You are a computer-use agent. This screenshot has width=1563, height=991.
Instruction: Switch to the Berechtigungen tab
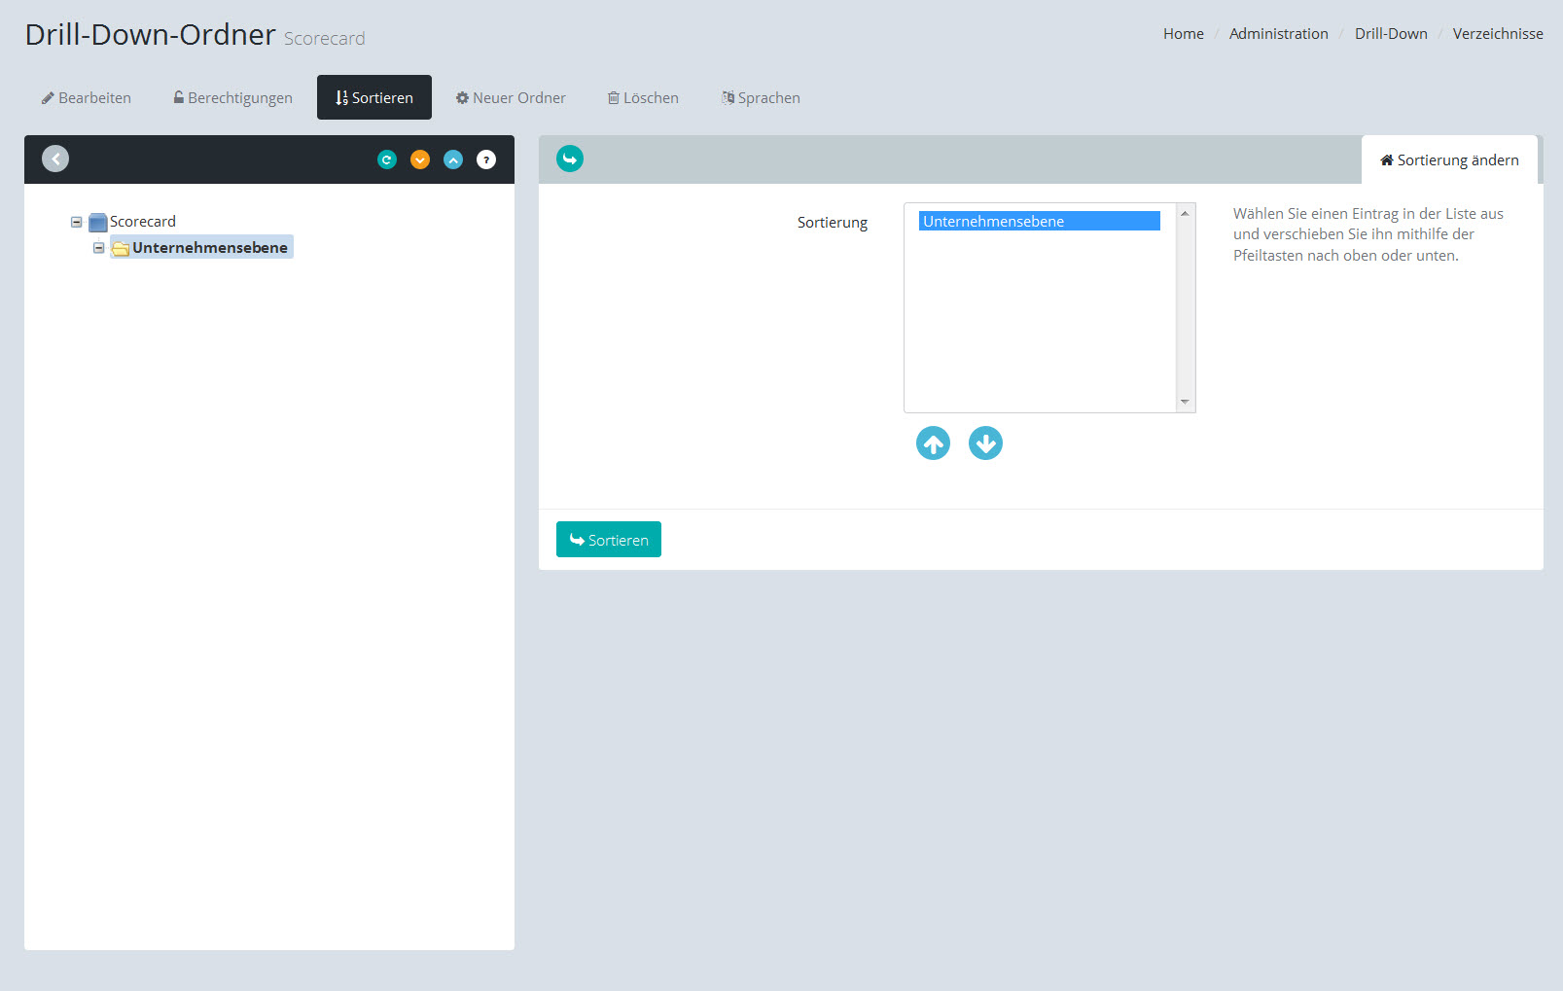coord(232,98)
